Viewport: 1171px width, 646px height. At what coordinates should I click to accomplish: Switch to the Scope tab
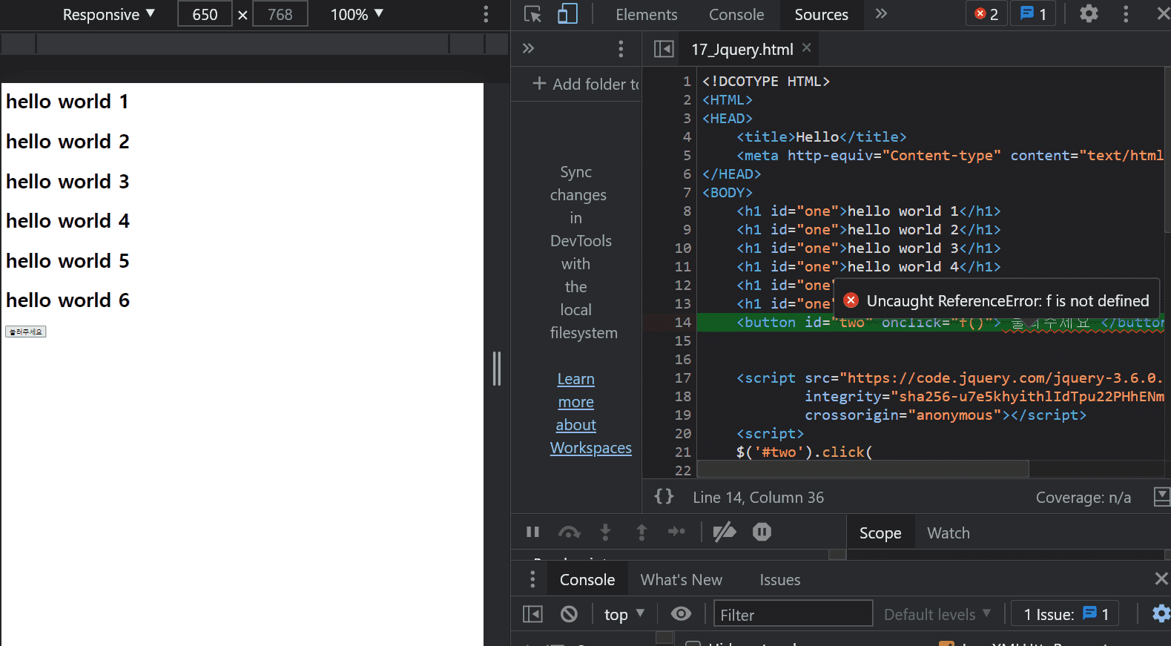[x=880, y=533]
